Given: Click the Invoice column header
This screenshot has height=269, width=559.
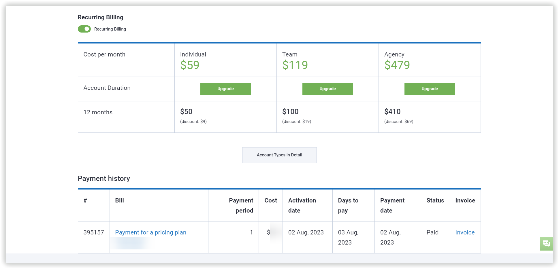Looking at the screenshot, I should pyautogui.click(x=465, y=200).
